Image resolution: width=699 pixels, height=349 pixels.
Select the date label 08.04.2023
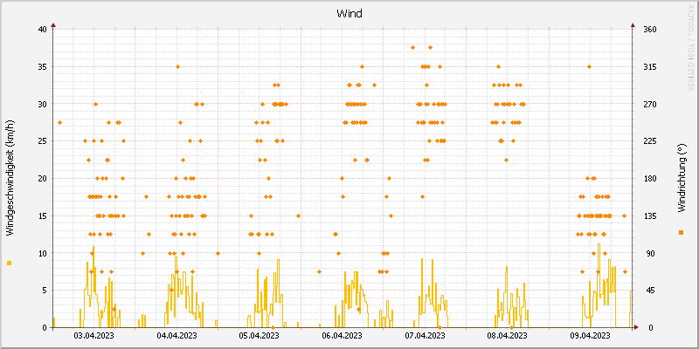(x=508, y=335)
